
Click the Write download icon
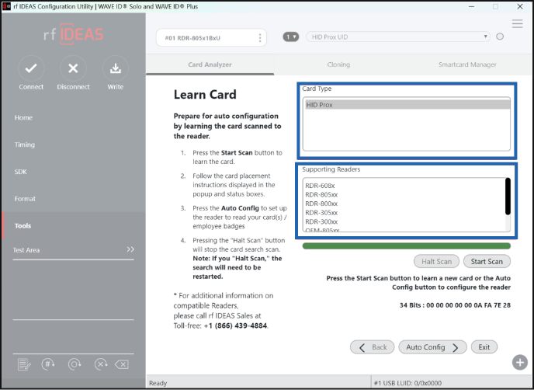click(x=116, y=68)
